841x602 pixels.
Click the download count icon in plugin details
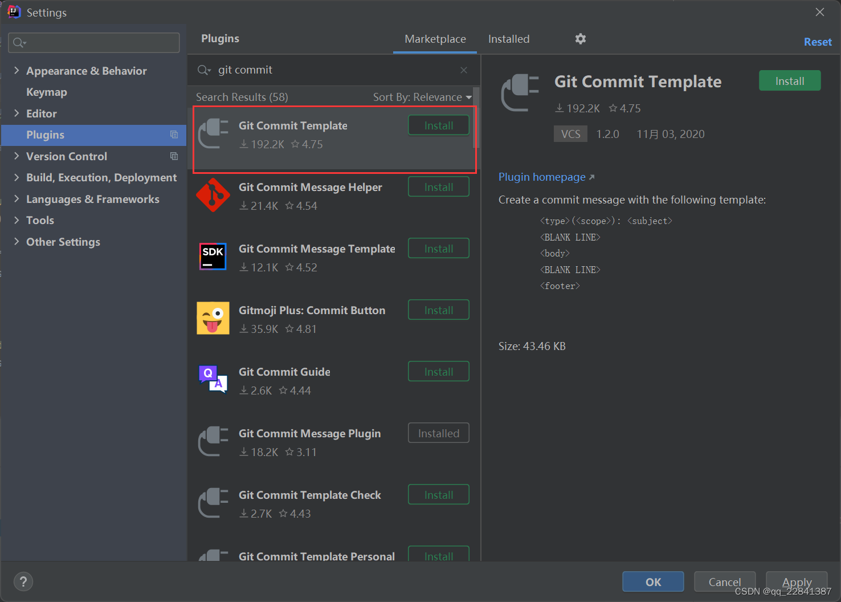pos(560,108)
